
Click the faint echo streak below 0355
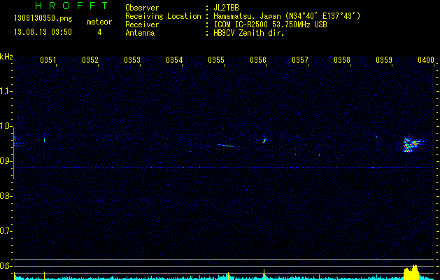point(225,146)
